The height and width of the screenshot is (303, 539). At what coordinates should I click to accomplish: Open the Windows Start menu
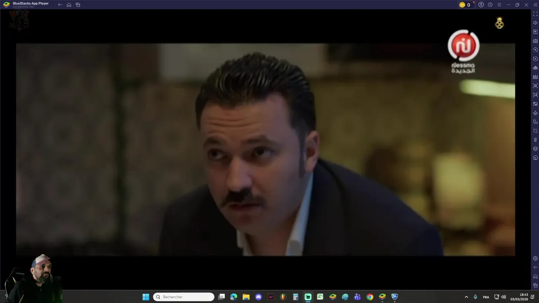(x=146, y=297)
